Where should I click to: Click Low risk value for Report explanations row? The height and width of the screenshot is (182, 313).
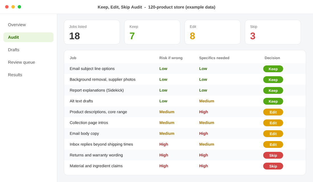tap(163, 90)
